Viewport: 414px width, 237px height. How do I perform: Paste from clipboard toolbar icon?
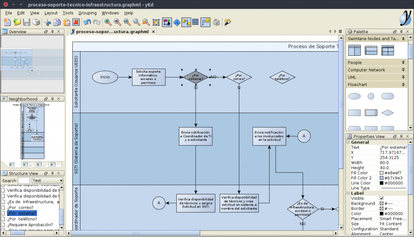coord(67,23)
